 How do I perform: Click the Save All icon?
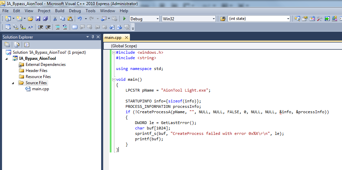coord(45,19)
